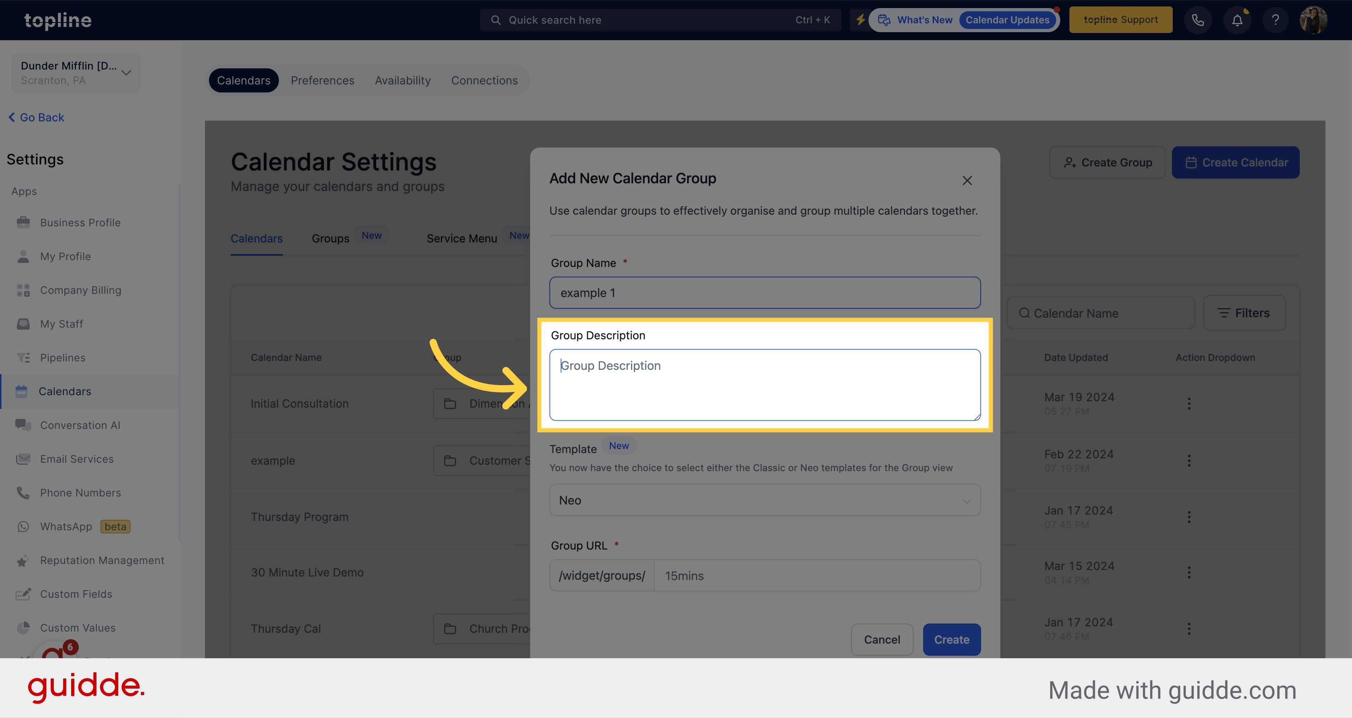
Task: Click into the Group Name field
Action: pyautogui.click(x=765, y=292)
